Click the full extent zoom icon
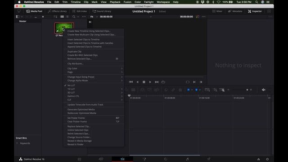The width and height of the screenshot is (288, 162). 207,90
